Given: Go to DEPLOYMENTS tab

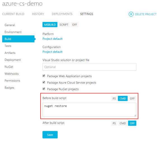Looking at the screenshot, I should point(62,14).
